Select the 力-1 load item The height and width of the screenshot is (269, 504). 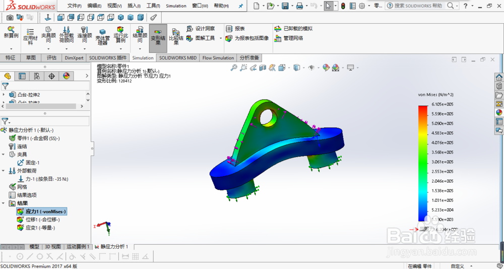(x=43, y=179)
